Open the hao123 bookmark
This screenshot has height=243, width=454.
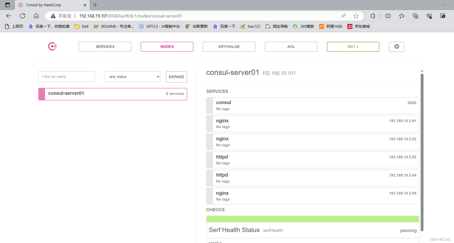250,26
